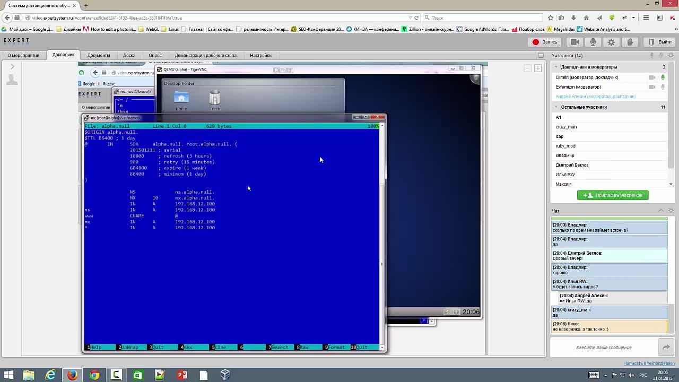Toggle the webcam camera icon in top toolbar
The width and height of the screenshot is (679, 382).
click(574, 42)
